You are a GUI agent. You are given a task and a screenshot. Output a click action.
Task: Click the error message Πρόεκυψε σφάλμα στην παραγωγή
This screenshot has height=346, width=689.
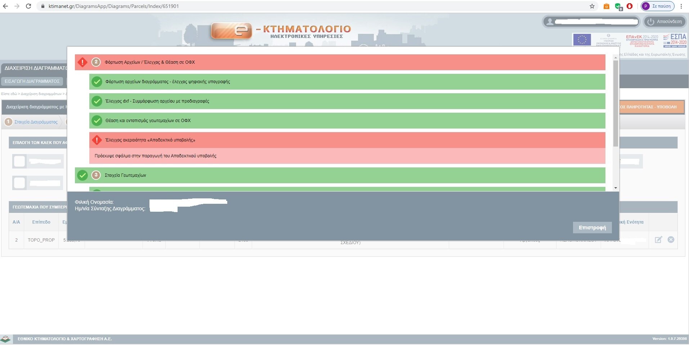coord(156,156)
